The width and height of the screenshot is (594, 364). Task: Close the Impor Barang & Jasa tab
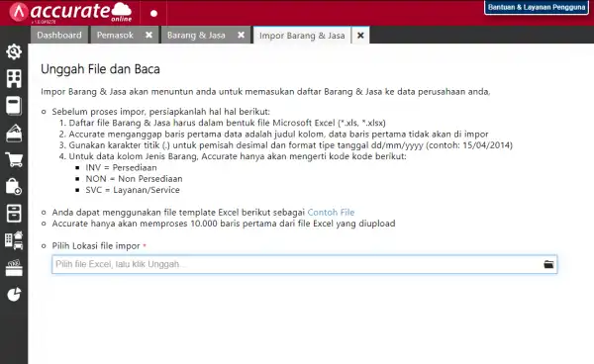[x=360, y=36]
